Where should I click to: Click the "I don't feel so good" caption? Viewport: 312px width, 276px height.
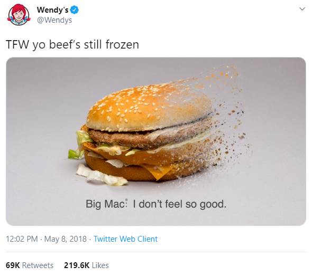coord(180,204)
